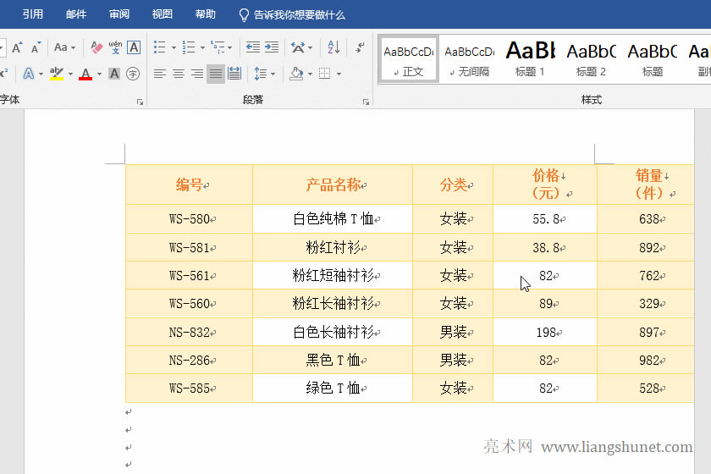Increase the paragraph indent
Image resolution: width=711 pixels, height=474 pixels.
click(x=271, y=47)
